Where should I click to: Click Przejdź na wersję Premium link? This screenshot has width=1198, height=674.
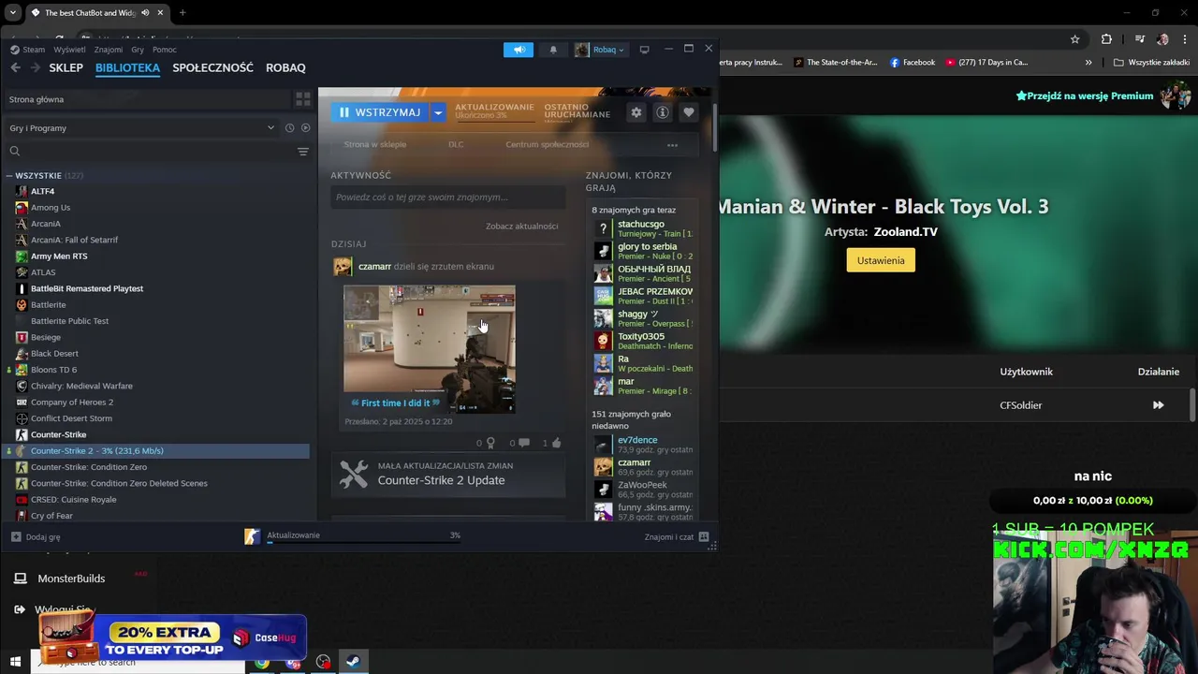pyautogui.click(x=1086, y=95)
